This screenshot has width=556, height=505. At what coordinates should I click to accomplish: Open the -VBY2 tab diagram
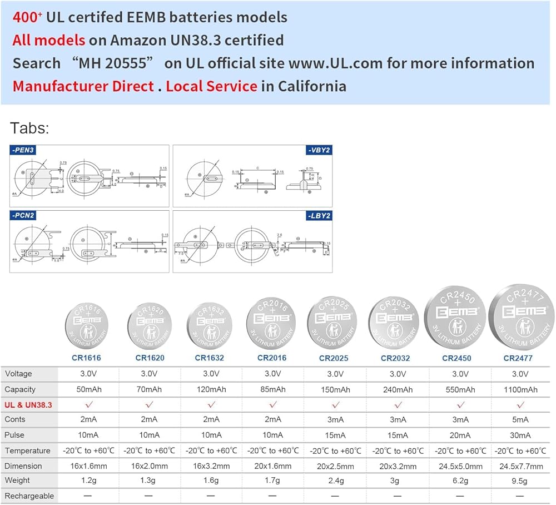(x=252, y=176)
